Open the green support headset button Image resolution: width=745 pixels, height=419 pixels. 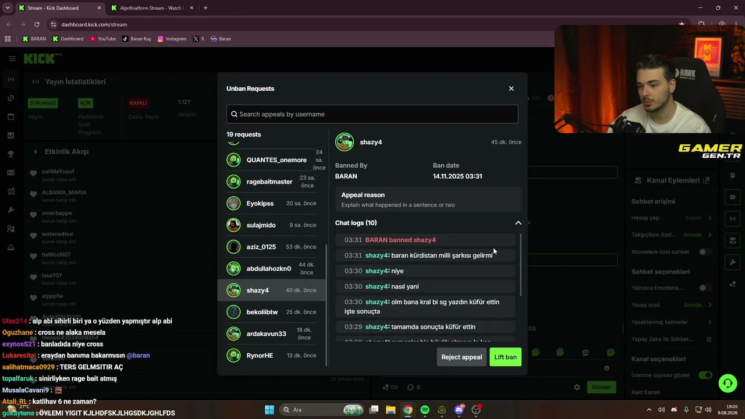pos(728,383)
